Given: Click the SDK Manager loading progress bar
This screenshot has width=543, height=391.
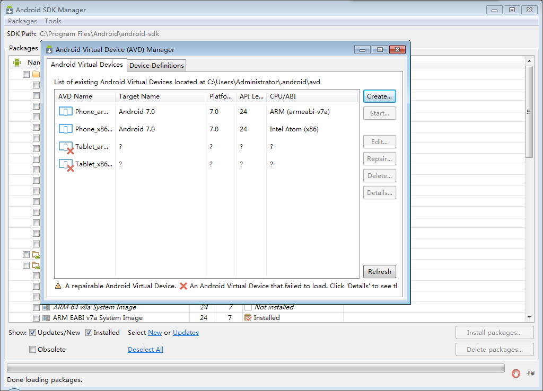Looking at the screenshot, I should coord(256,368).
